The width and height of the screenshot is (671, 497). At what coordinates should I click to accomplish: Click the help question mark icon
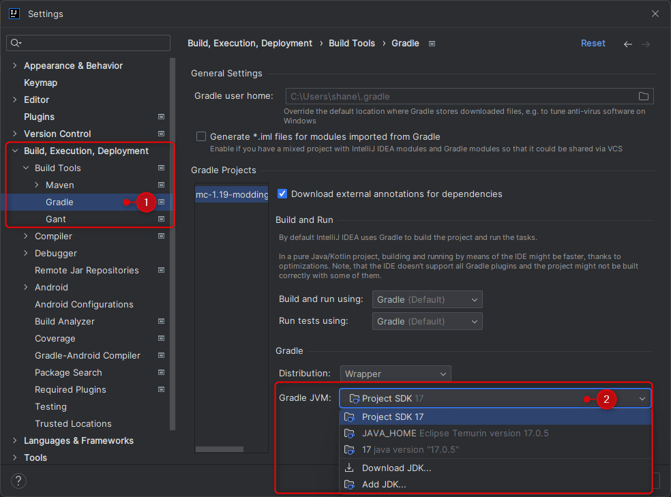[x=18, y=481]
